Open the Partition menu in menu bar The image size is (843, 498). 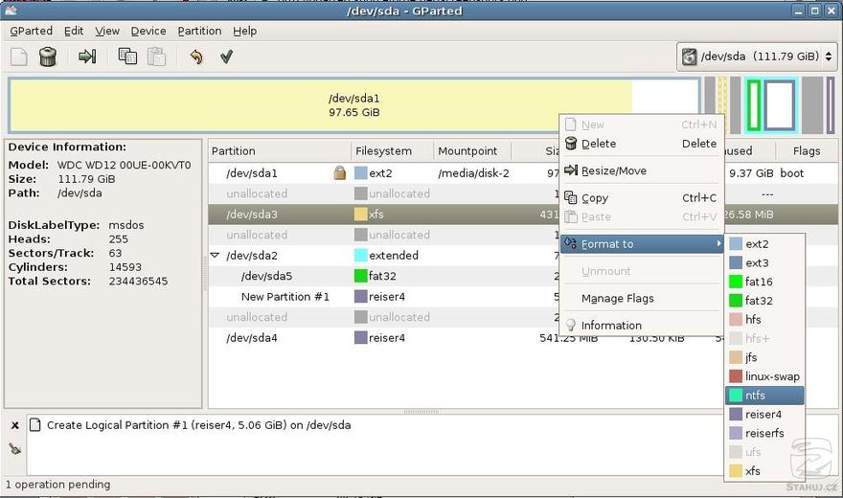(199, 31)
